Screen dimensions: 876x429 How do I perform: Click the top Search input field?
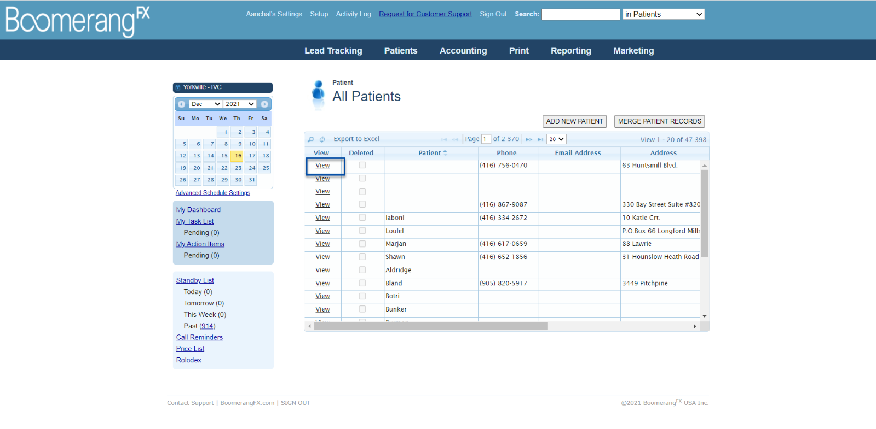(x=580, y=15)
